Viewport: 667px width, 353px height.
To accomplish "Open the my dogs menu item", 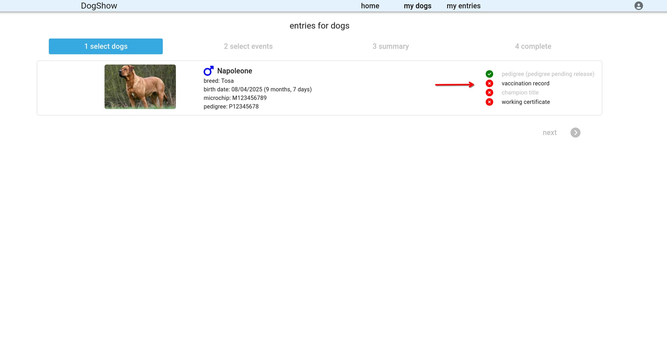I will point(417,6).
